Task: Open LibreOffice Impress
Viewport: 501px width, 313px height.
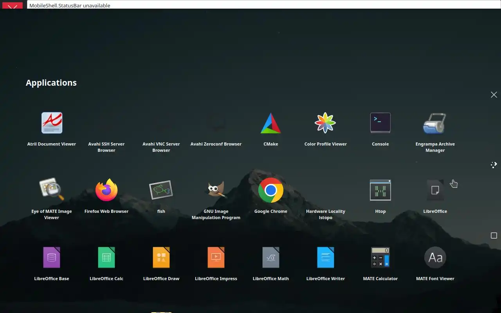Action: coord(216,257)
